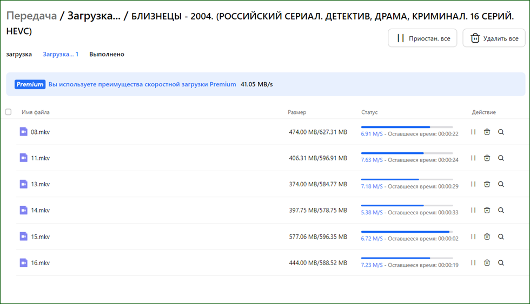Click the Premium badge
The image size is (530, 304).
pos(30,84)
